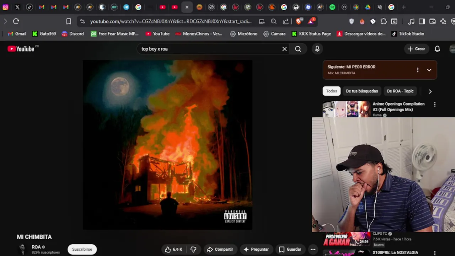Share this page via address bar icon
Screen dimensions: 455x256
(x=286, y=21)
